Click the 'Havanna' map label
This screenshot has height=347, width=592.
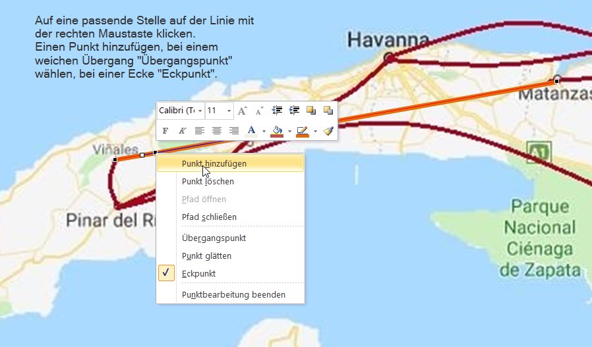point(388,40)
